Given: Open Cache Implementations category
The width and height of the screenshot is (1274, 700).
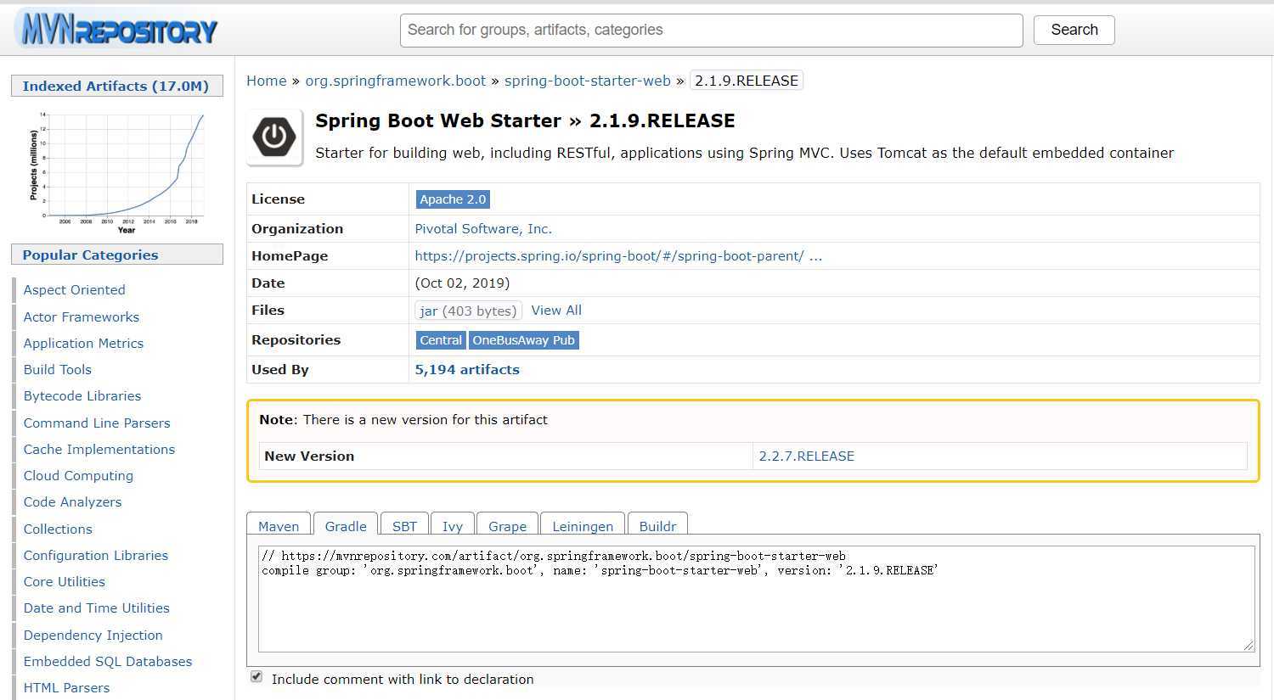Looking at the screenshot, I should pyautogui.click(x=99, y=450).
